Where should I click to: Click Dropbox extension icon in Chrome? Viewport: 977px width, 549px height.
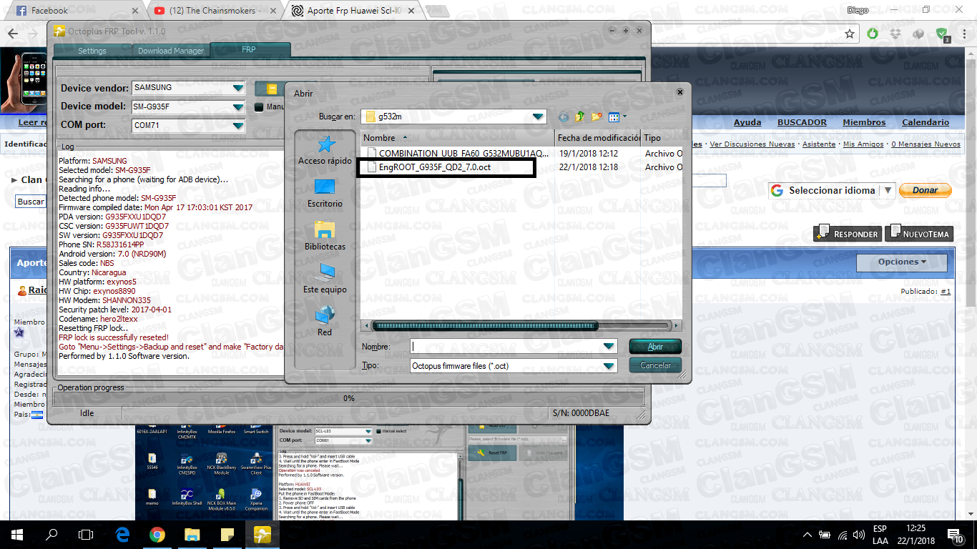tap(895, 34)
